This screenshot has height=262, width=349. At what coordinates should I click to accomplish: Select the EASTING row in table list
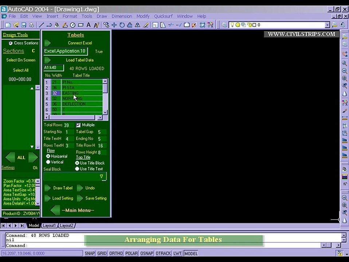coord(74,93)
